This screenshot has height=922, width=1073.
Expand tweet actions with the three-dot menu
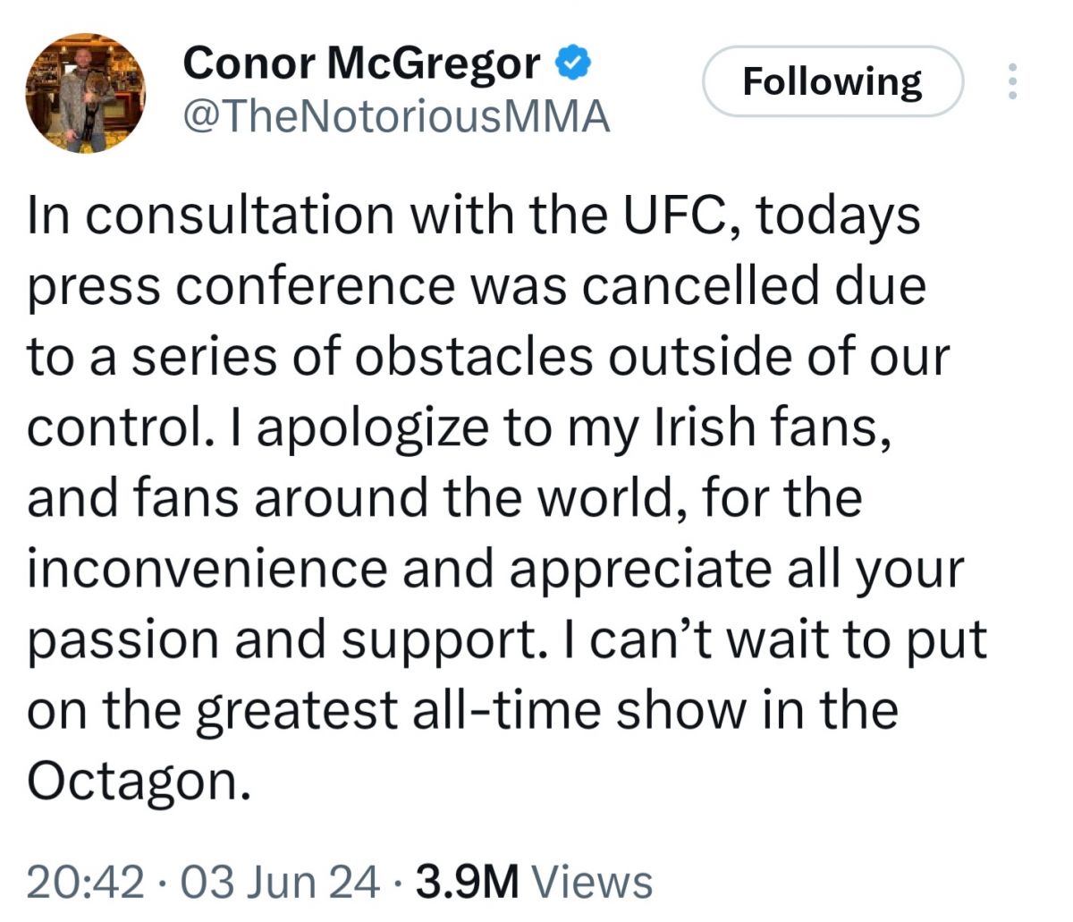(1013, 80)
